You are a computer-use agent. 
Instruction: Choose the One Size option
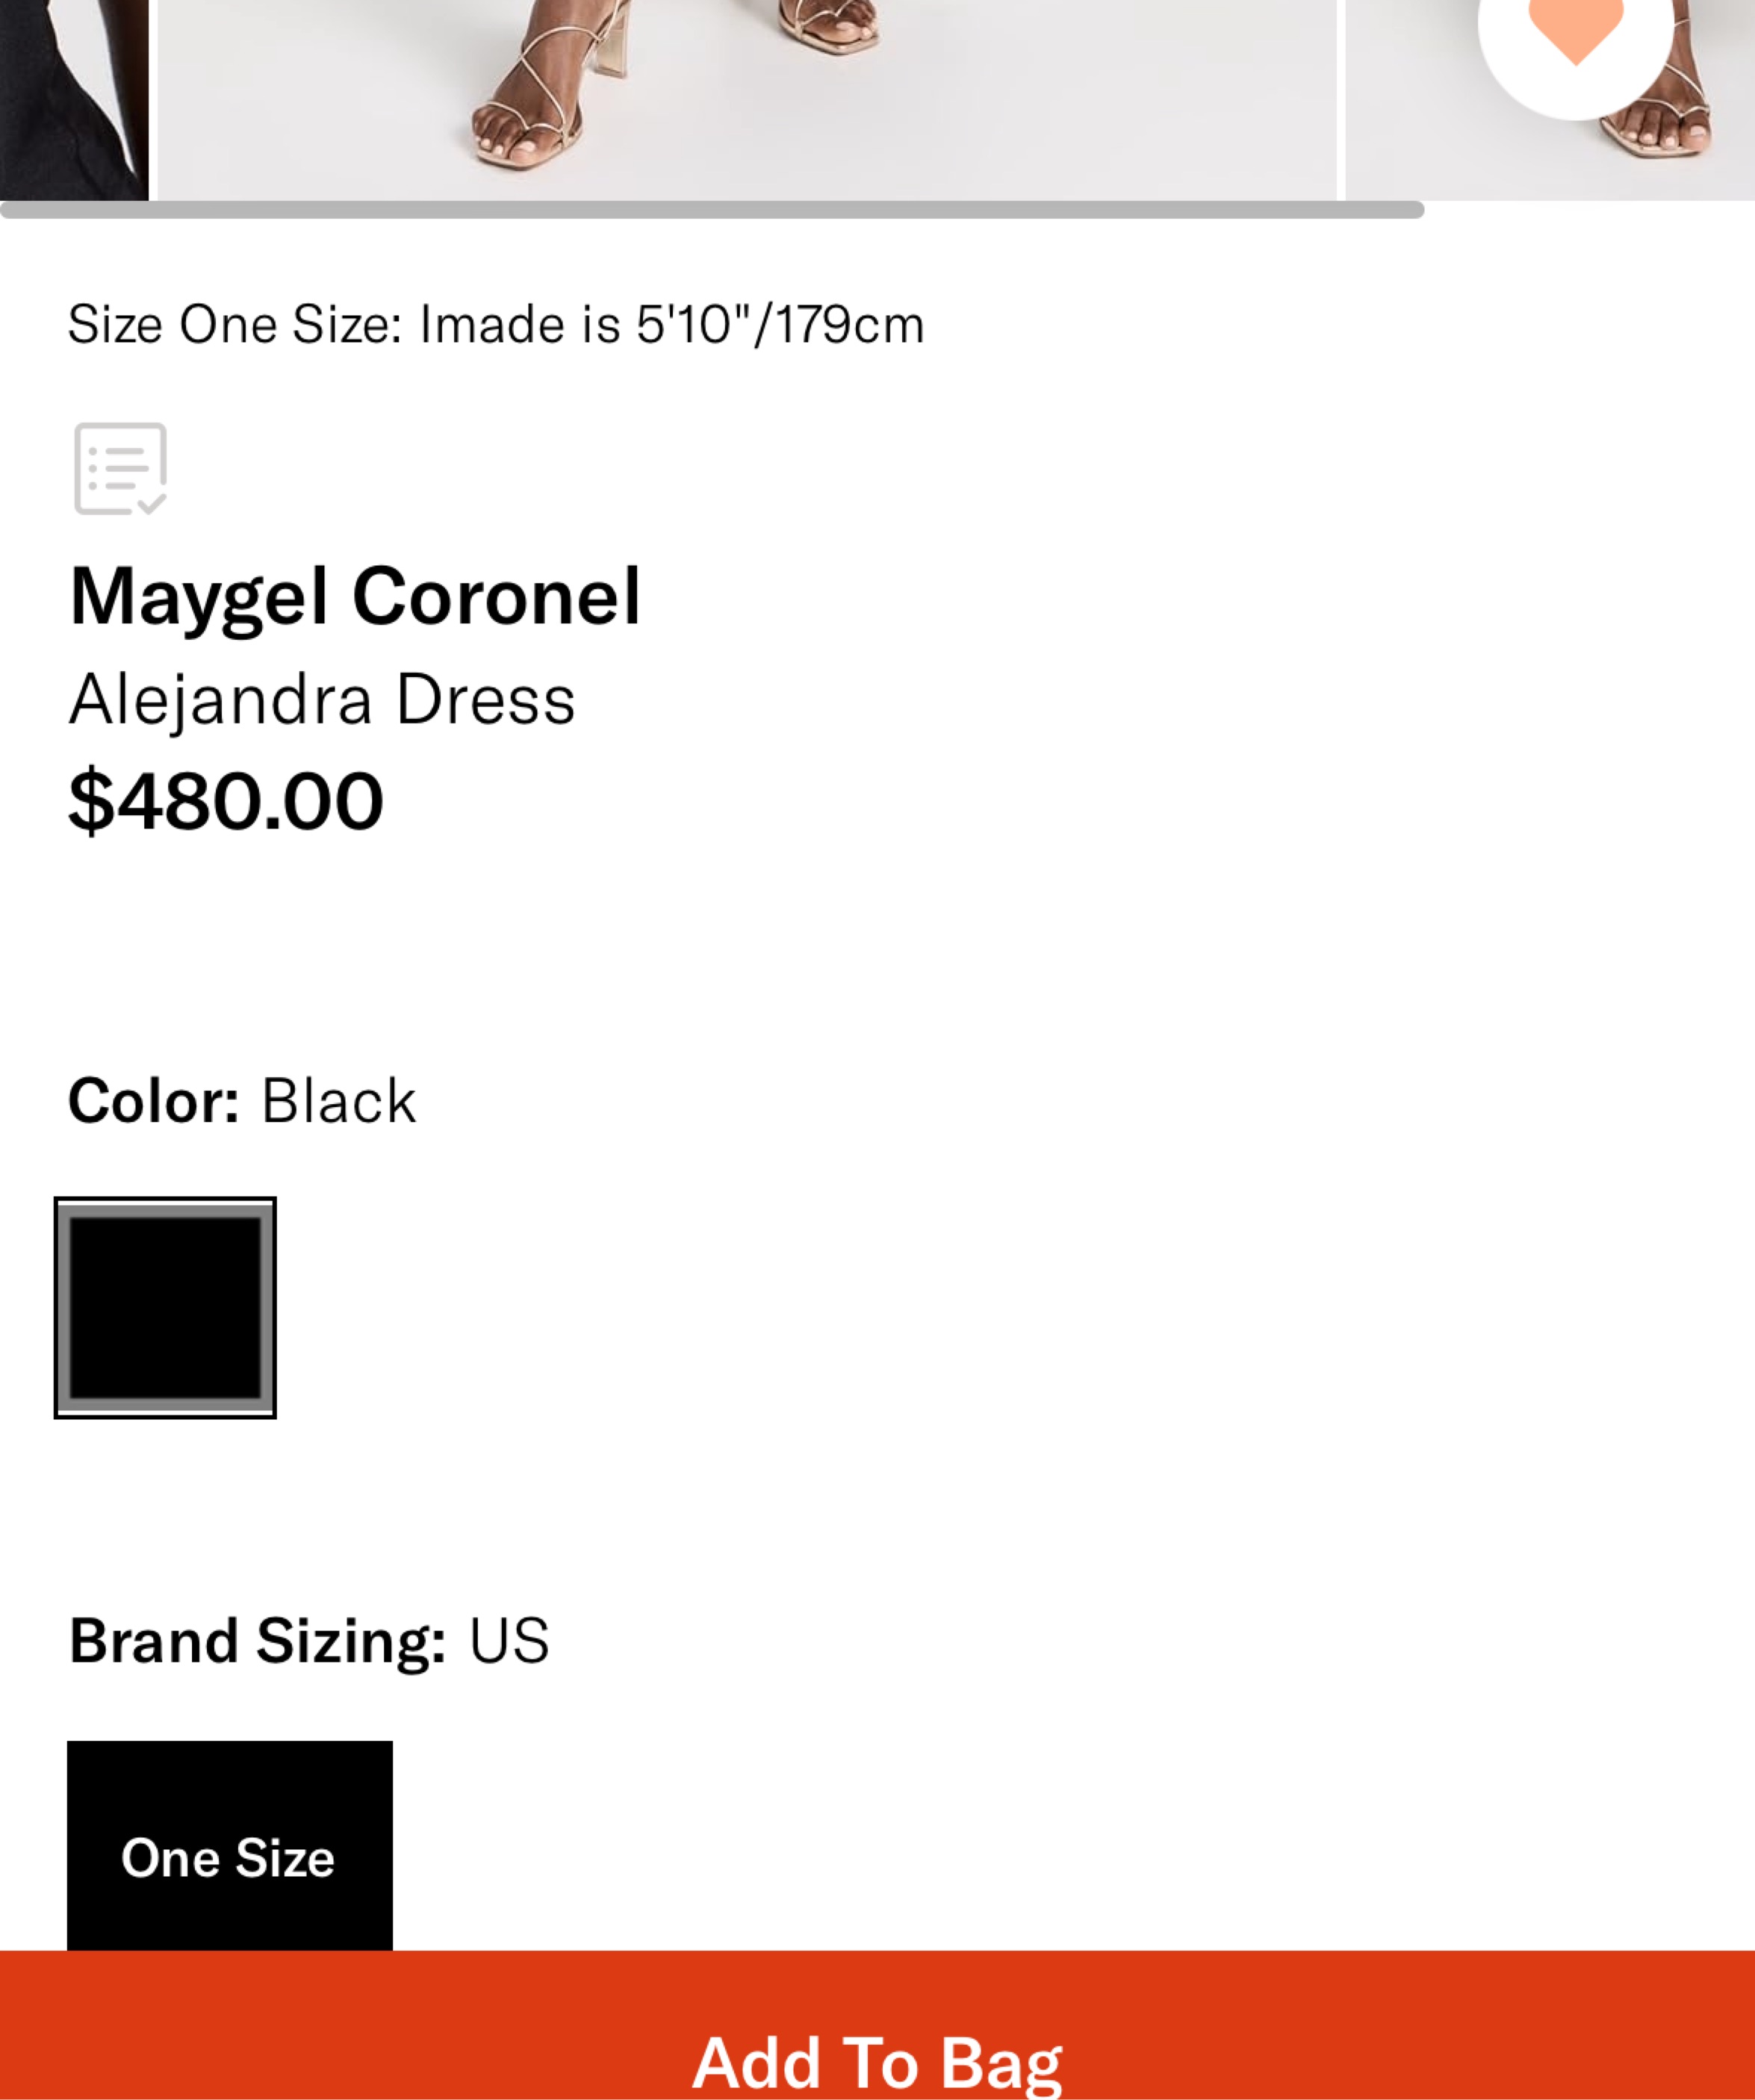pos(229,1857)
